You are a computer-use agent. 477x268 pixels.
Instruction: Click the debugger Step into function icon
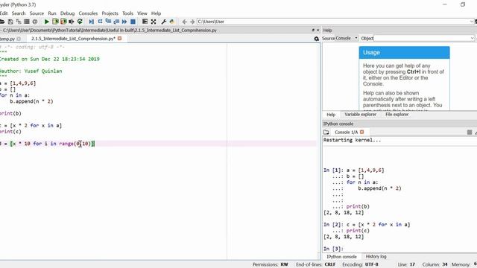point(108,22)
